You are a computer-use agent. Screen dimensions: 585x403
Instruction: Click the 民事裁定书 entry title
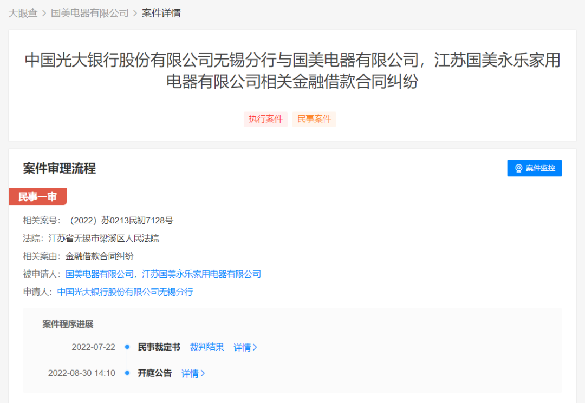click(159, 347)
